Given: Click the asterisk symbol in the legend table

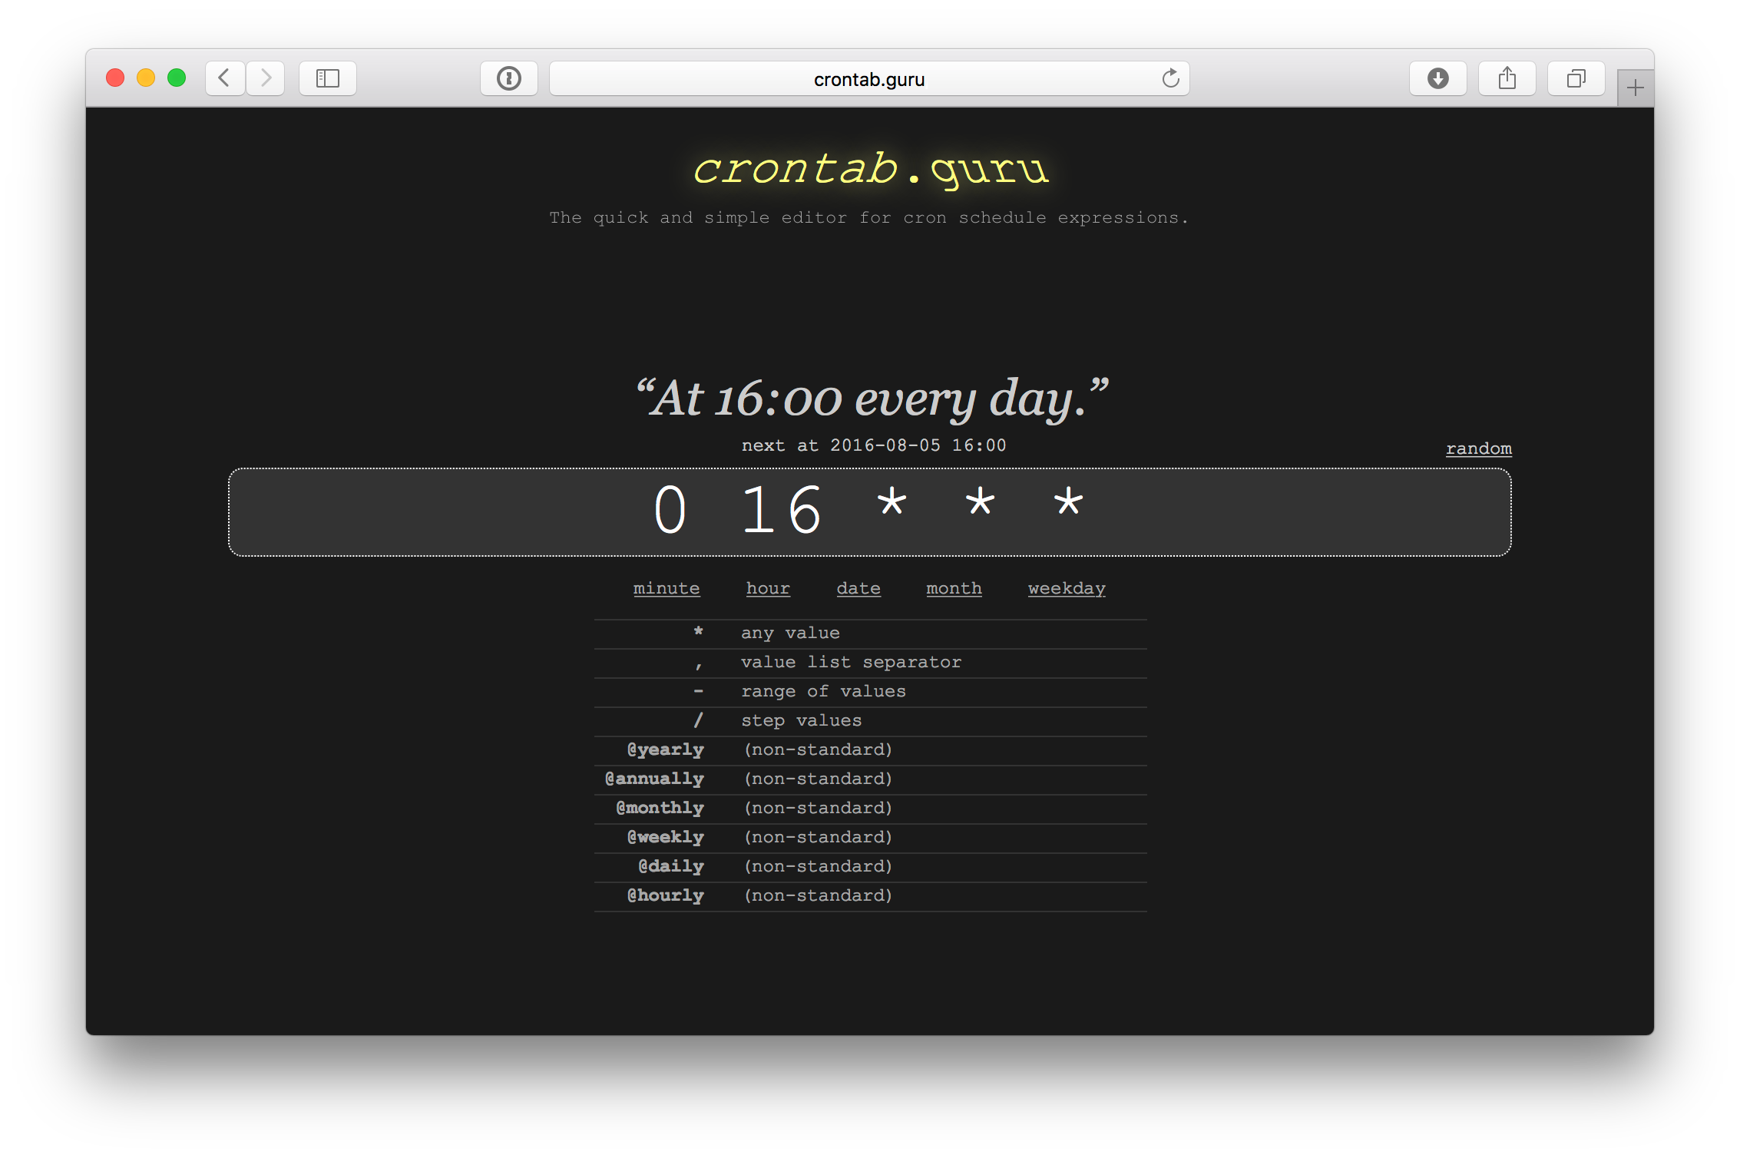Looking at the screenshot, I should point(698,632).
